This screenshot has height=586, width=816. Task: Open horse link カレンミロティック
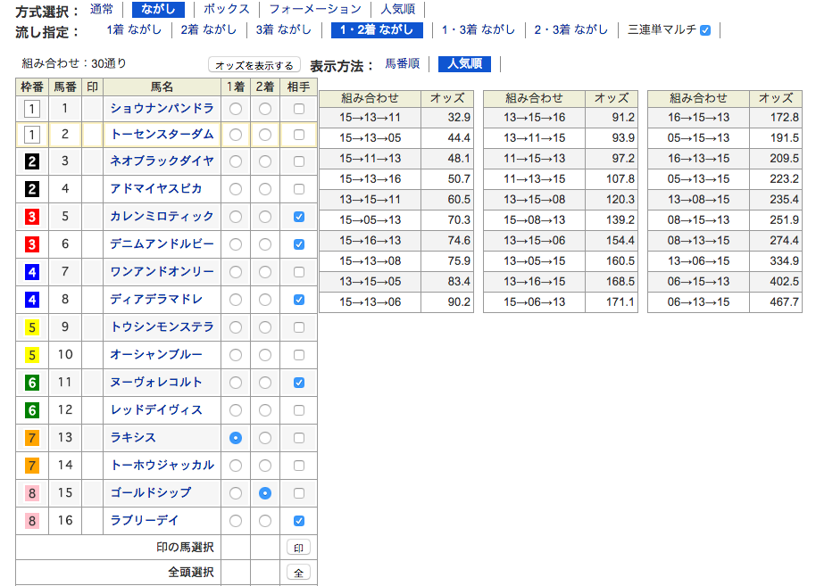(162, 216)
